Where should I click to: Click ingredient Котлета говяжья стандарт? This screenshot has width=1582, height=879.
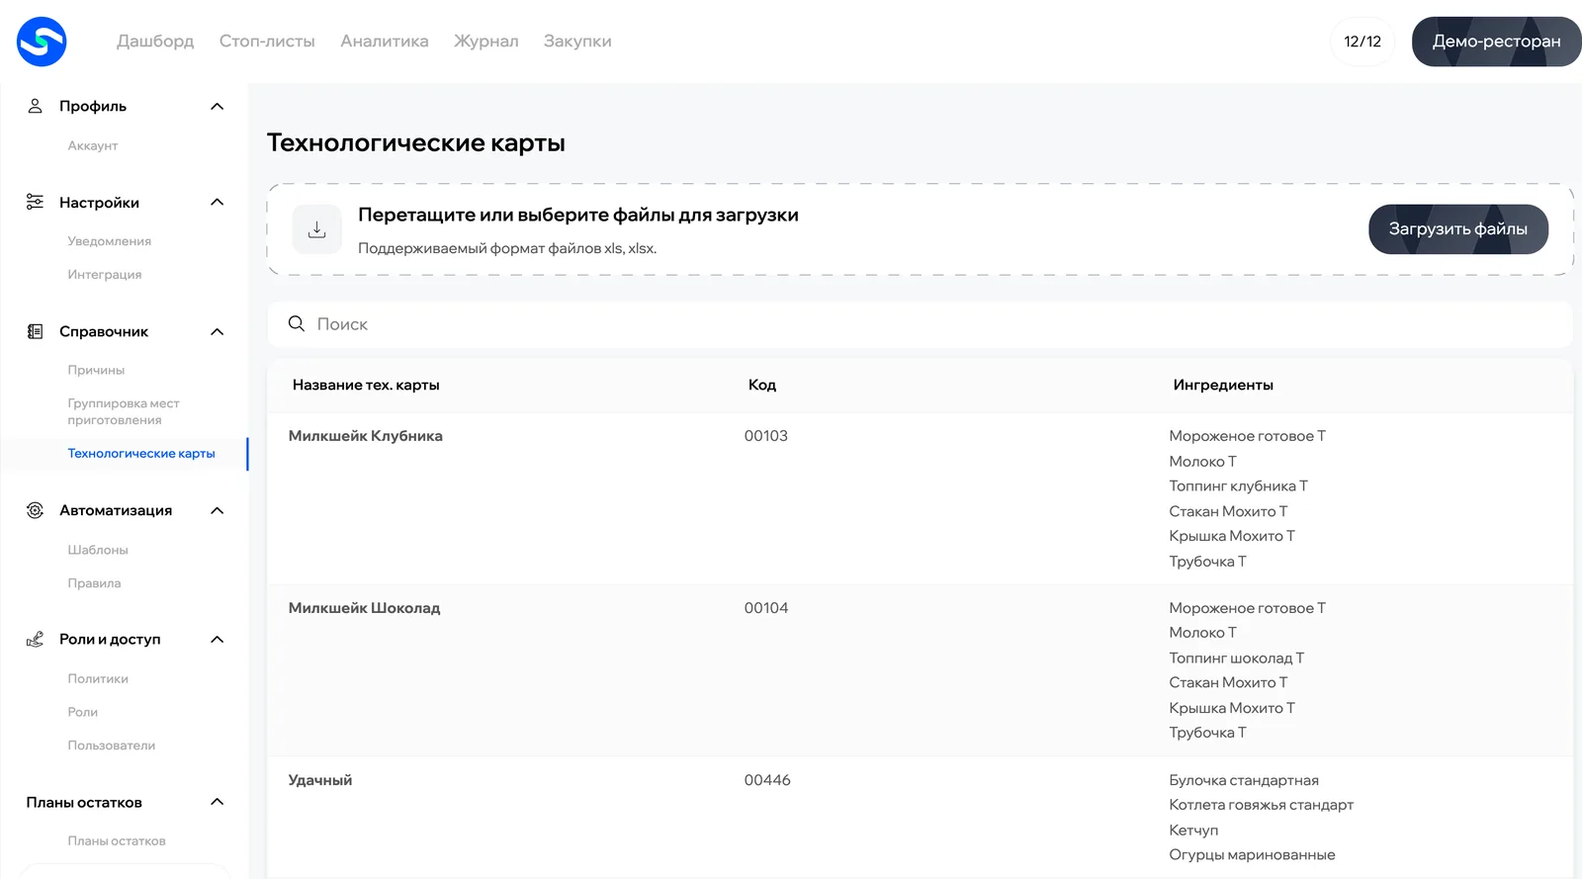click(1261, 805)
